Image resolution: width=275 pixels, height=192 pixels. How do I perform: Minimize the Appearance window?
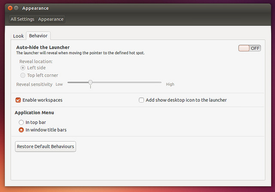[x=16, y=8]
